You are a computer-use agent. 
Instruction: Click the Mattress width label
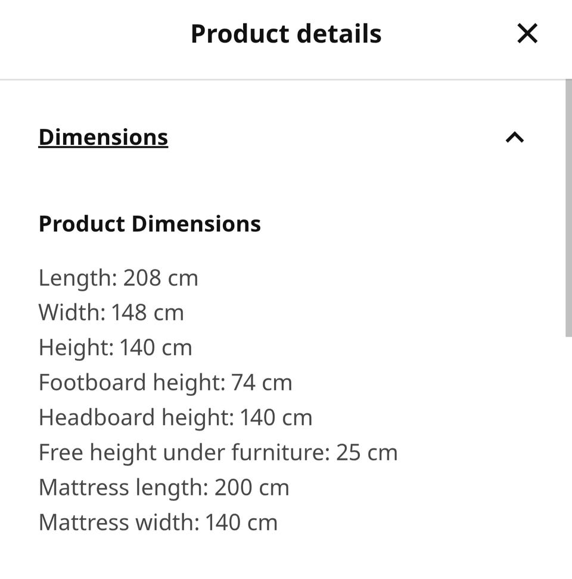click(x=119, y=522)
